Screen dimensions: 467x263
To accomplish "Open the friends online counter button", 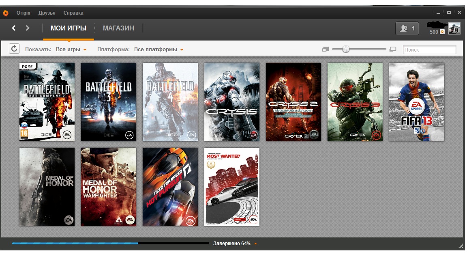I will click(x=407, y=28).
